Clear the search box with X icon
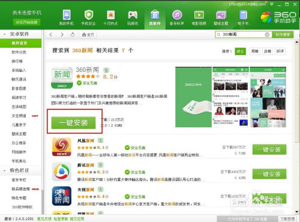Viewport: 300px width, 222px height. pos(267,35)
